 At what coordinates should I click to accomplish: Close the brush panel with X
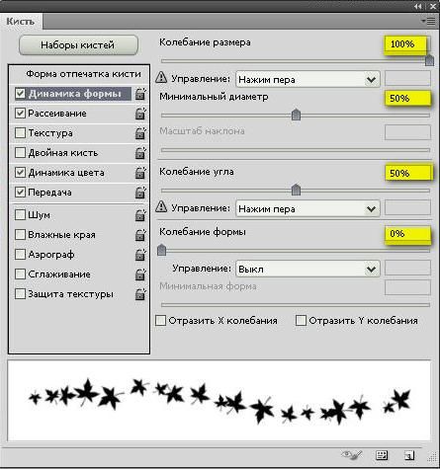(433, 6)
